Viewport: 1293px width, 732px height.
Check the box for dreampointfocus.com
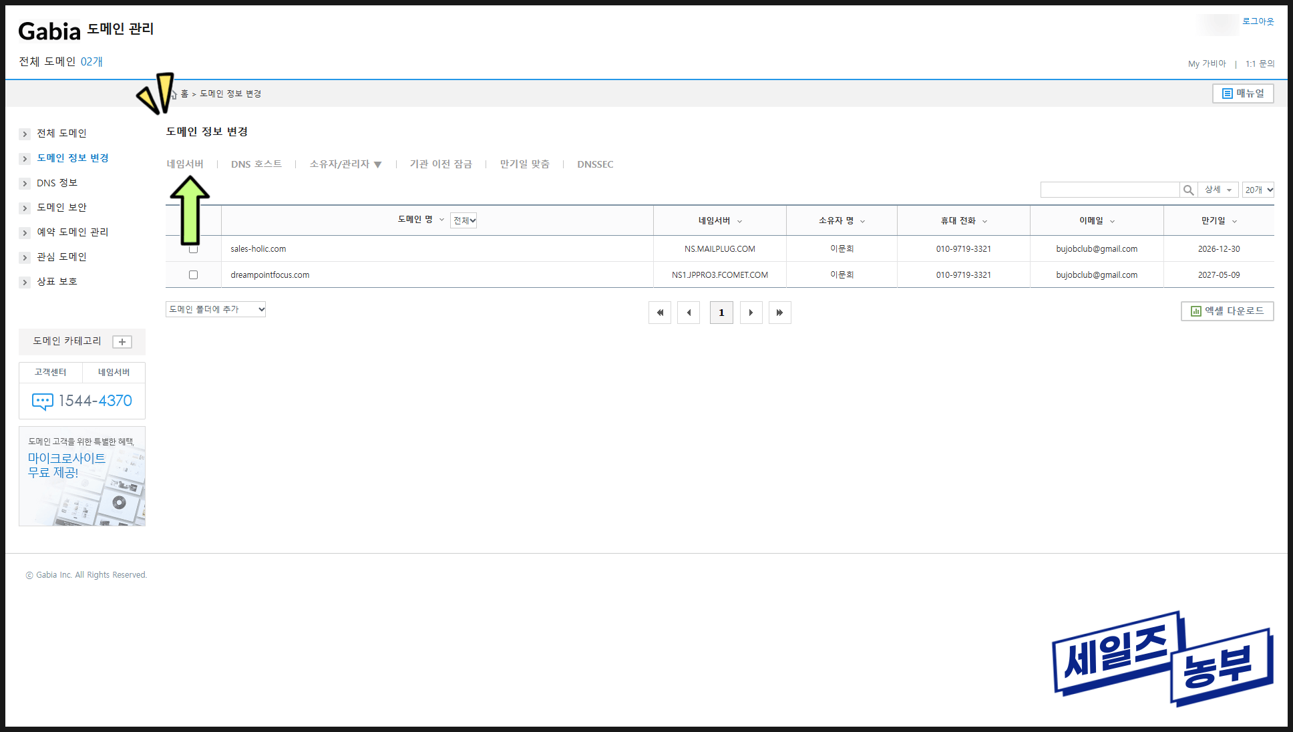pos(194,274)
